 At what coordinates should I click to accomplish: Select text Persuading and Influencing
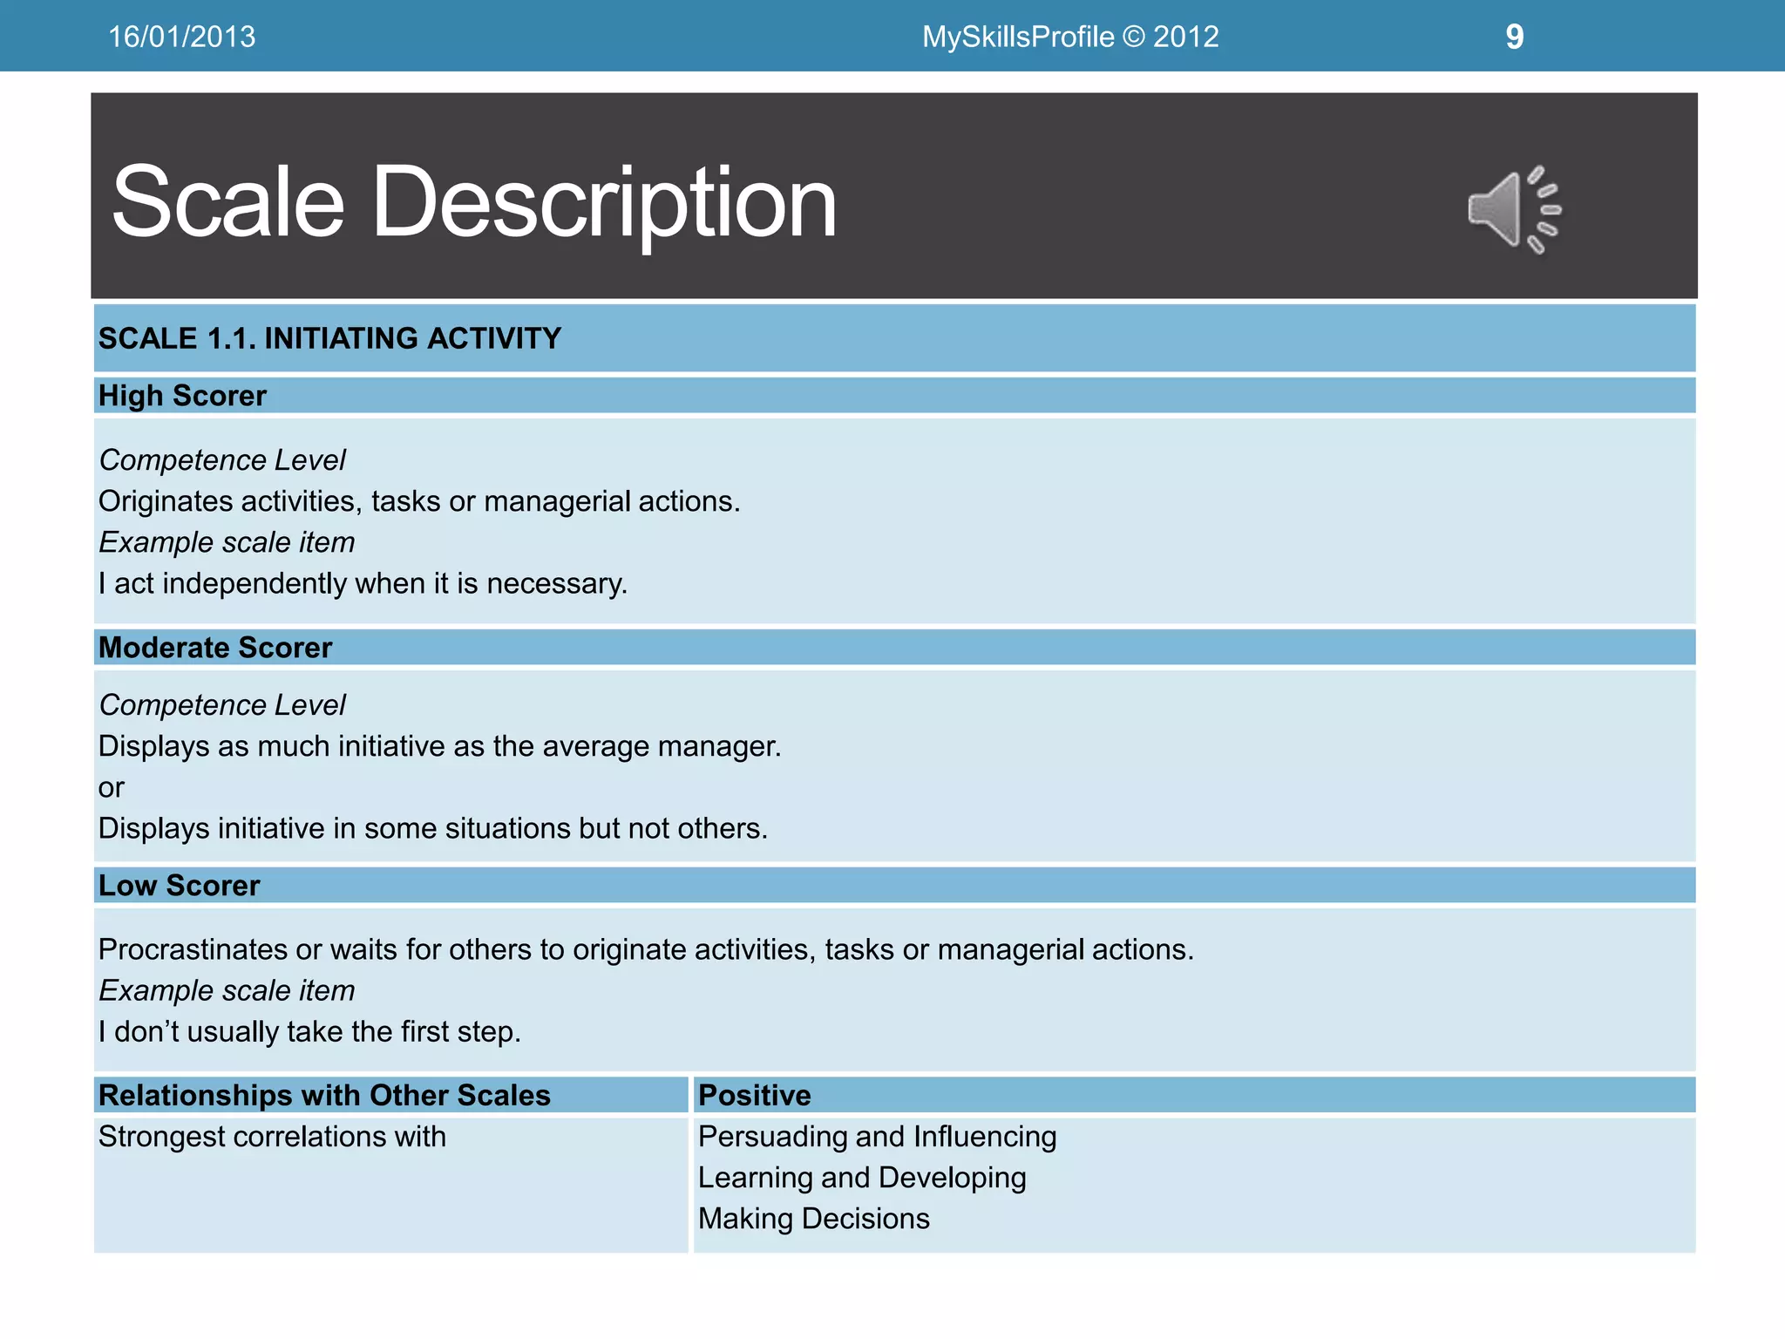(x=877, y=1137)
